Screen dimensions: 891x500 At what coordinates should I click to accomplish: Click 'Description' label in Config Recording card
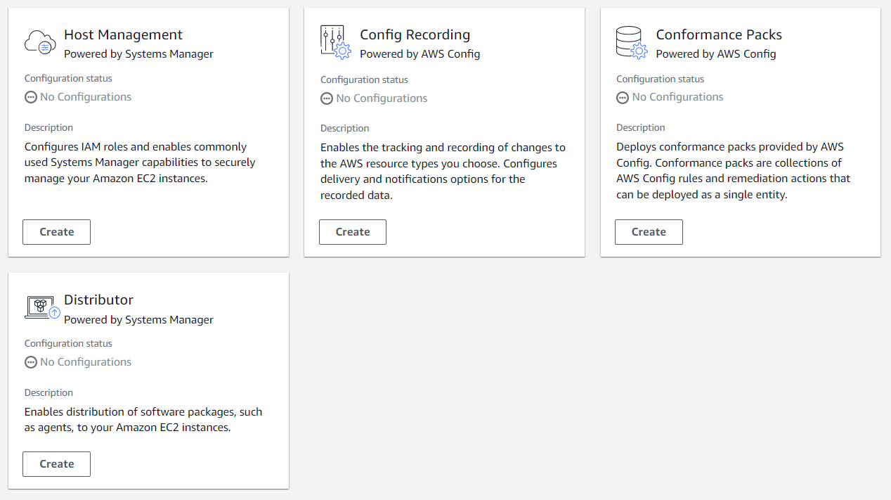pos(344,128)
